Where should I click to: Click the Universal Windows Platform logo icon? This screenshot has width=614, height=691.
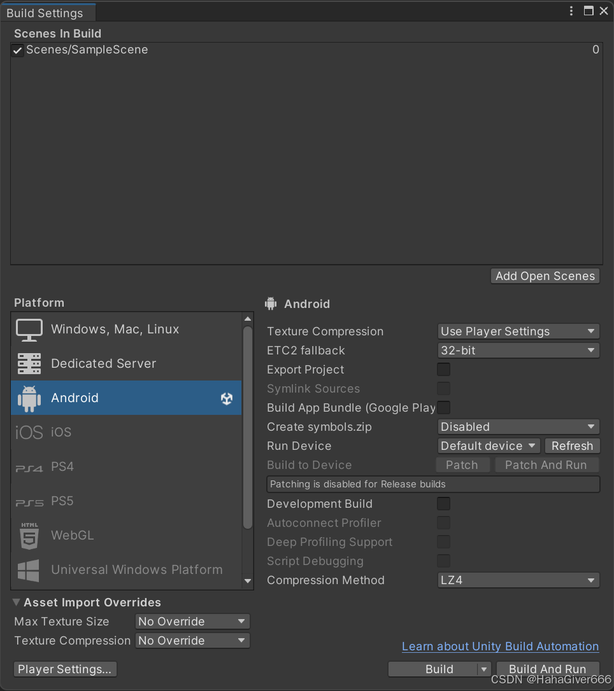[x=28, y=570]
